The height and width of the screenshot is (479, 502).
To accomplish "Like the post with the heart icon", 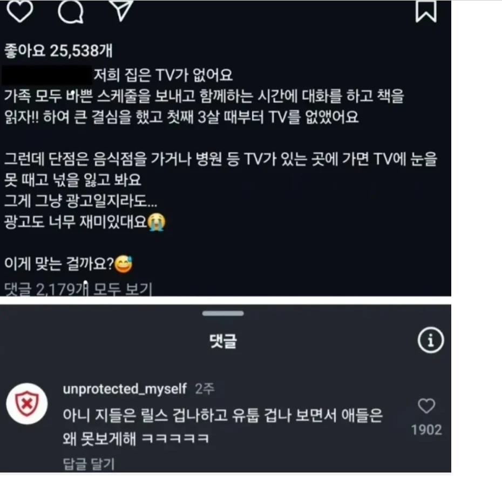I will [20, 11].
